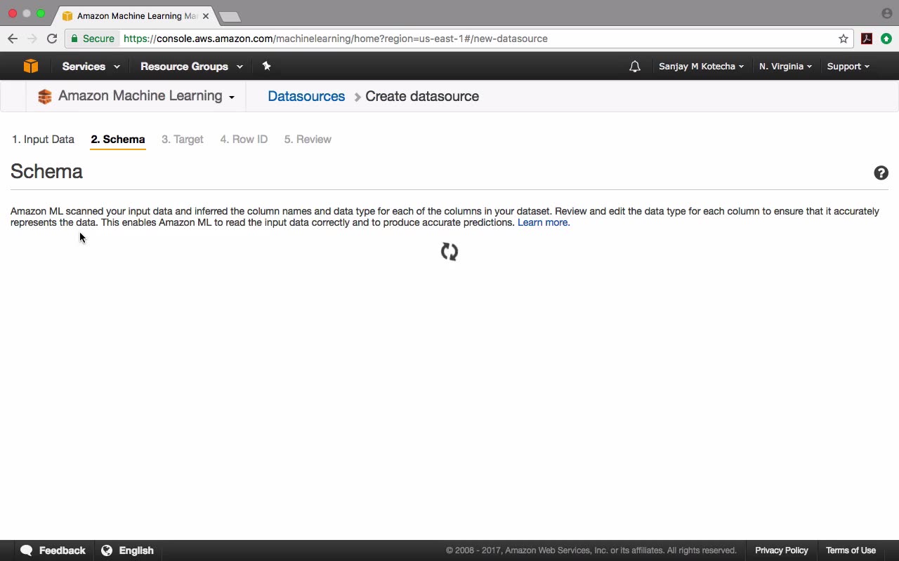Click the browser address bar URL

point(336,39)
